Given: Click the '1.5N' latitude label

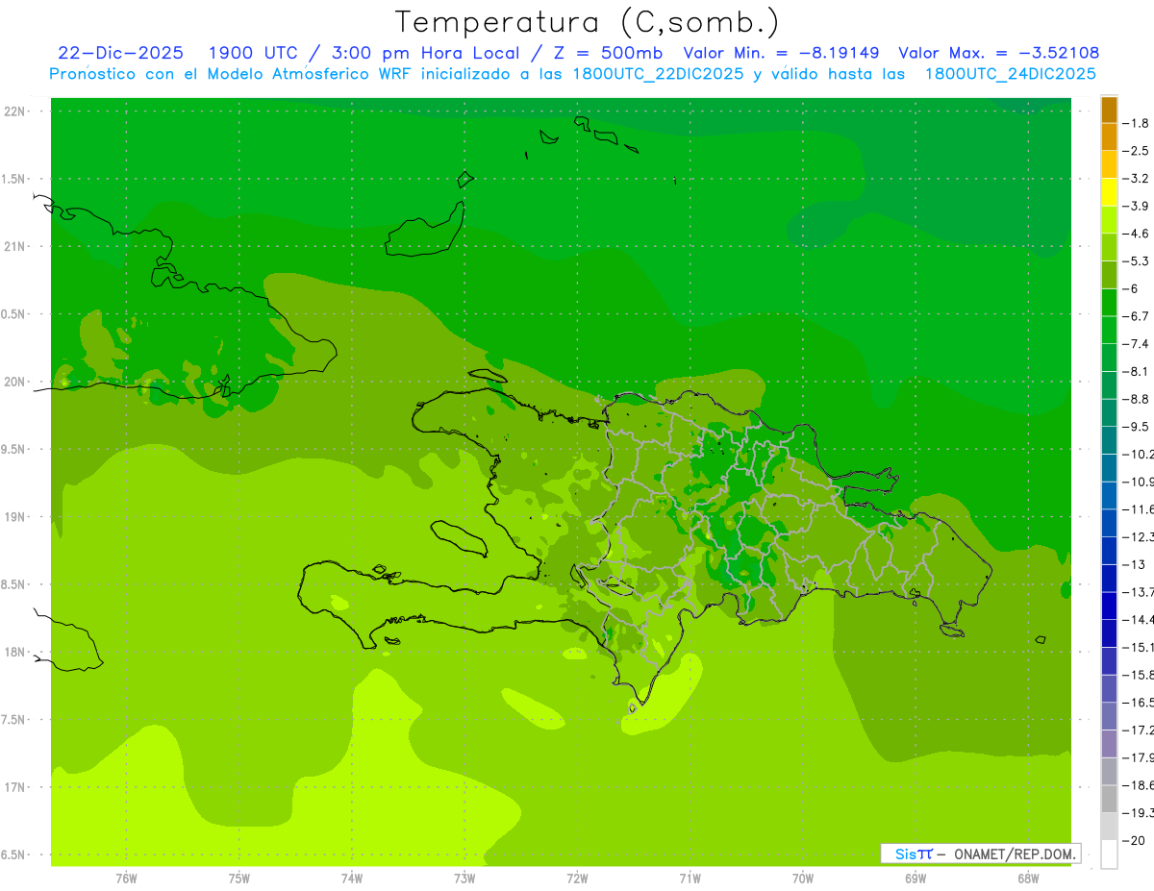Looking at the screenshot, I should [x=14, y=179].
